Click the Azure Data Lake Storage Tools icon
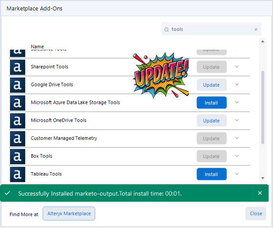This screenshot has height=228, width=273. pyautogui.click(x=18, y=103)
